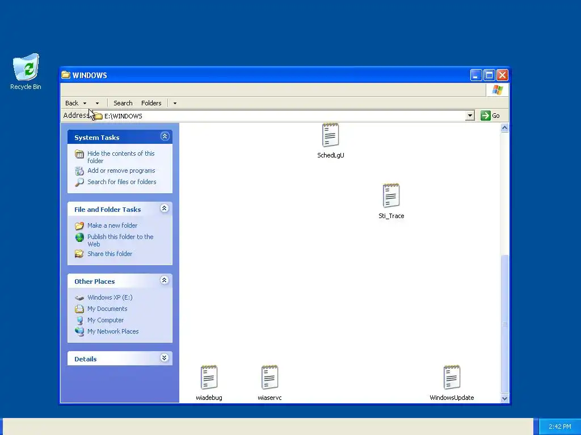Click the My Documents folder icon
The image size is (581, 435).
pyautogui.click(x=79, y=309)
